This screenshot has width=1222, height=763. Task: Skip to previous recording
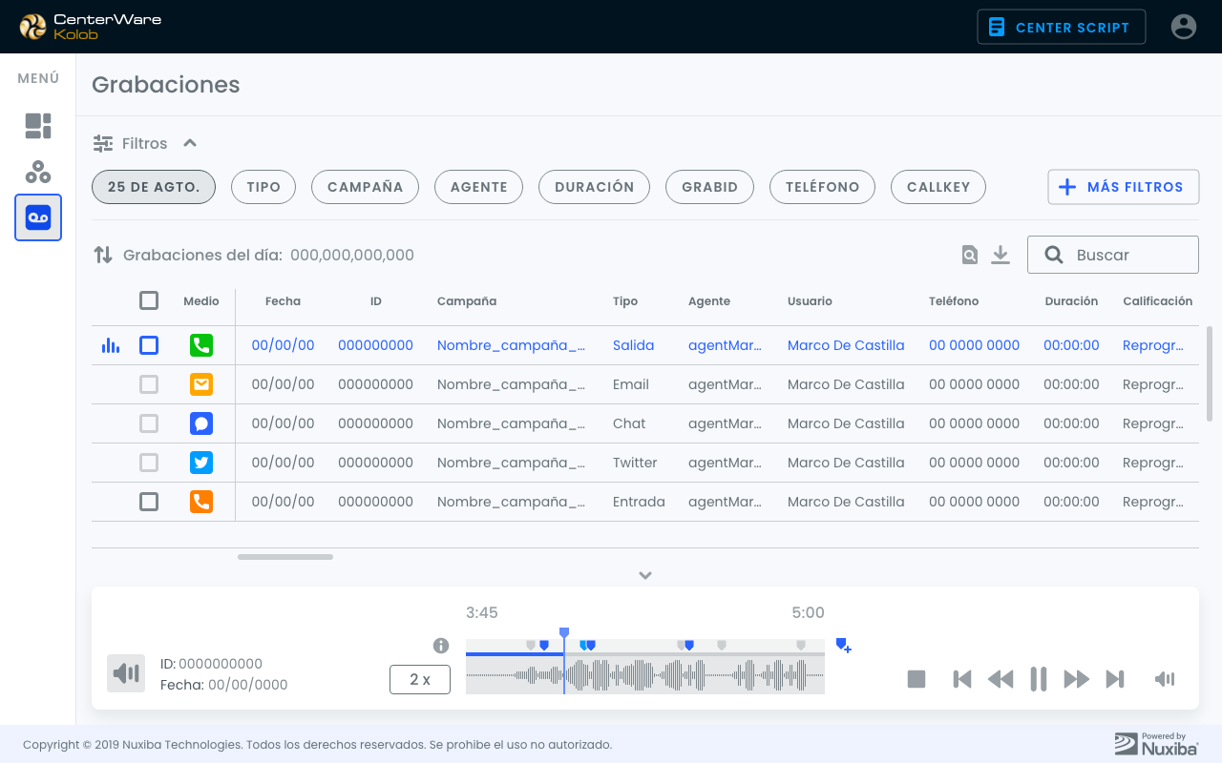(x=962, y=679)
